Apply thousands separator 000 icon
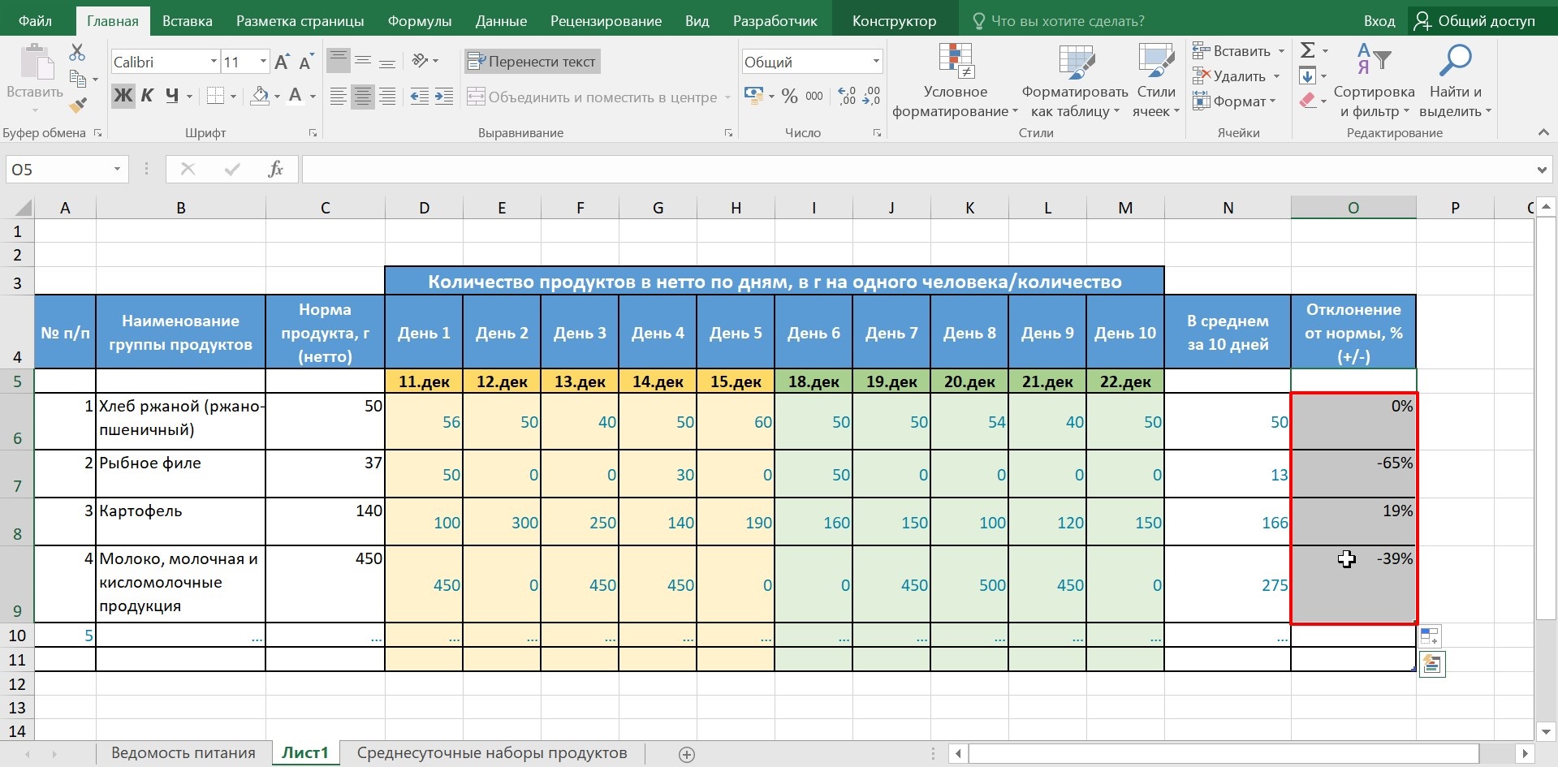Screen dimensions: 1558x767 (x=814, y=97)
